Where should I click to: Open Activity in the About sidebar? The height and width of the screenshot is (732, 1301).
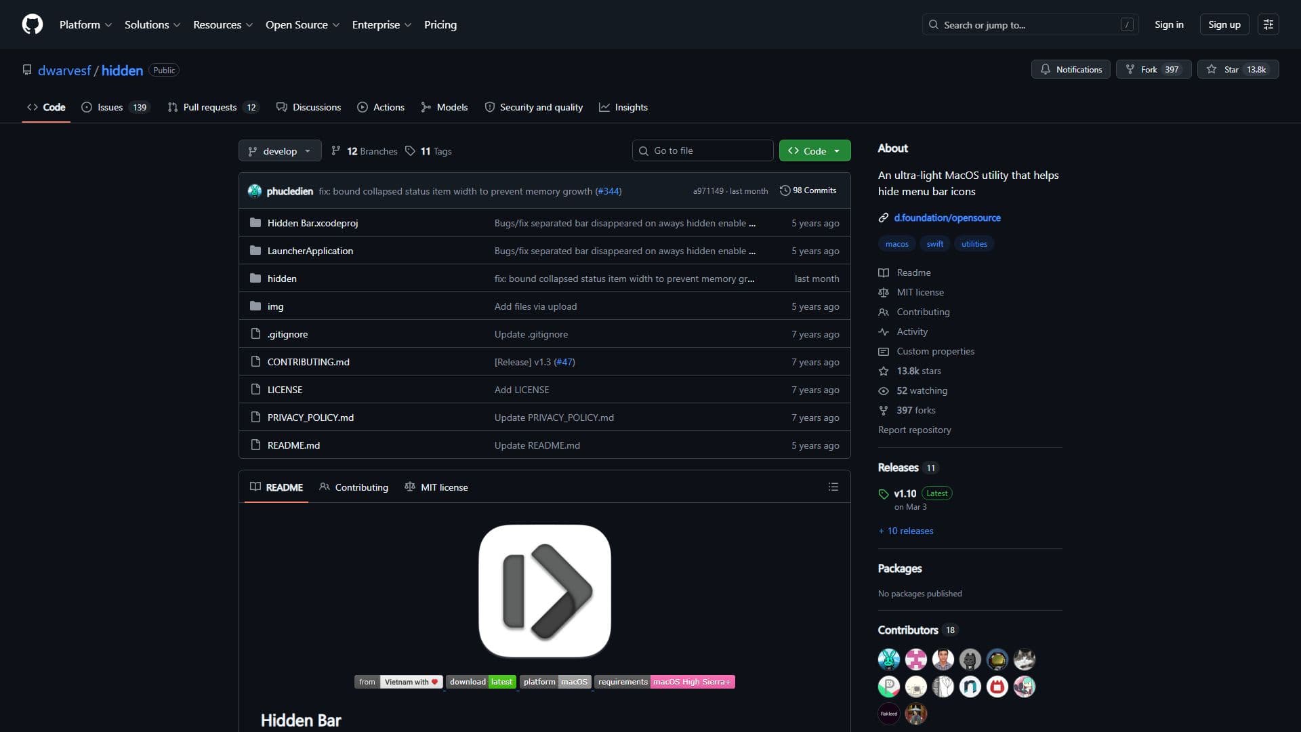pos(903,331)
